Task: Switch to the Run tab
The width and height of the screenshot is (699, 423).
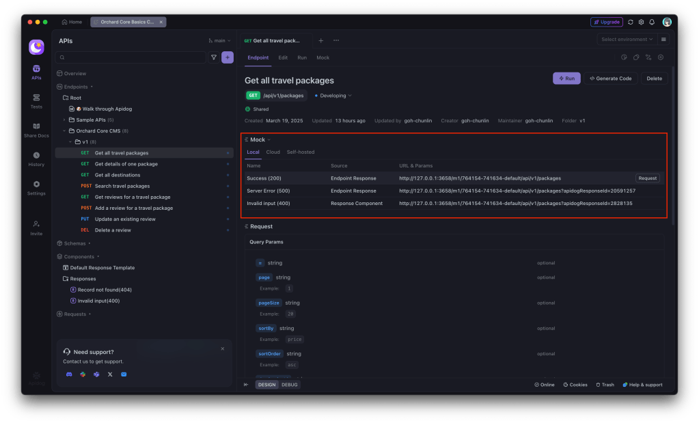Action: coord(301,58)
